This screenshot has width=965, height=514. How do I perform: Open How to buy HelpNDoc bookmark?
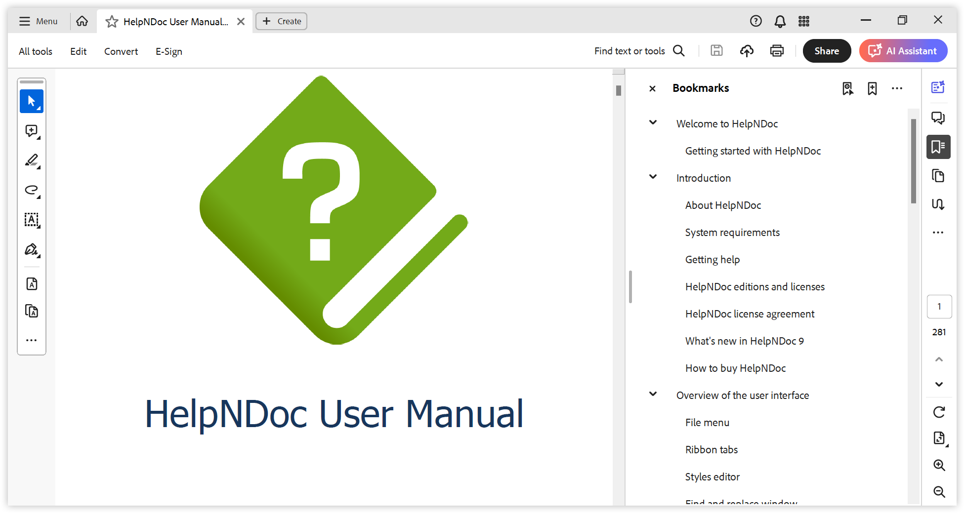tap(735, 368)
